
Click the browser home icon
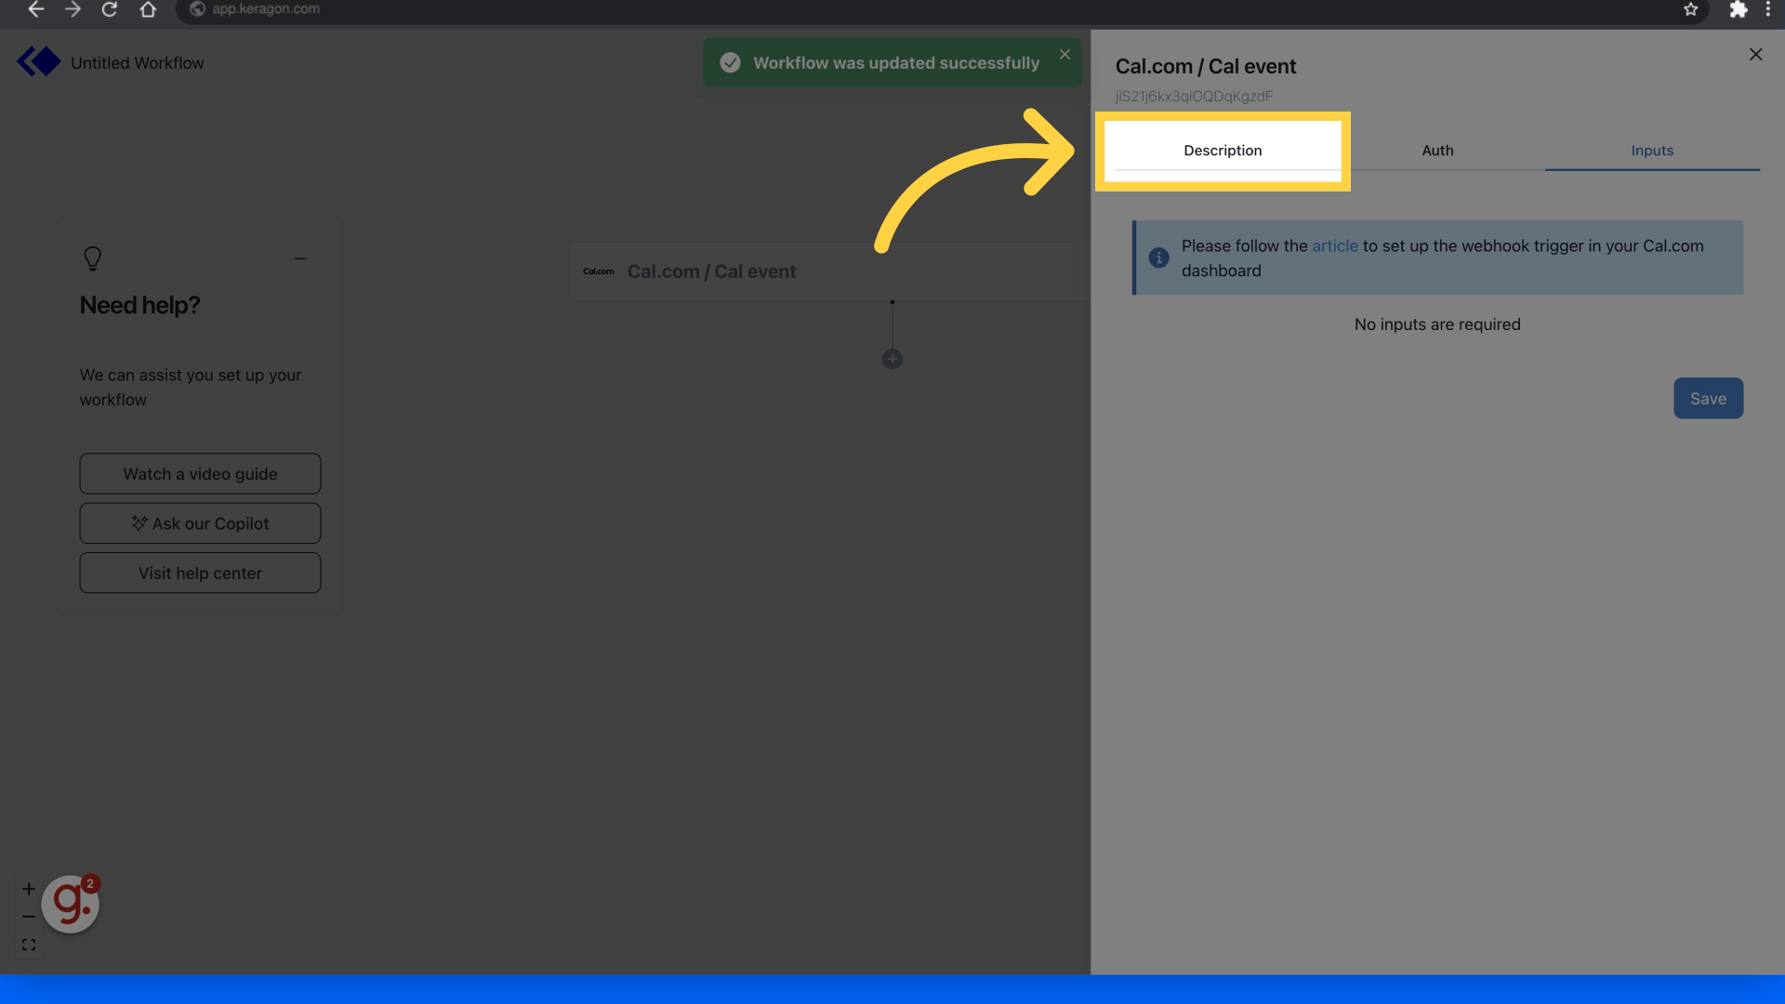coord(148,9)
